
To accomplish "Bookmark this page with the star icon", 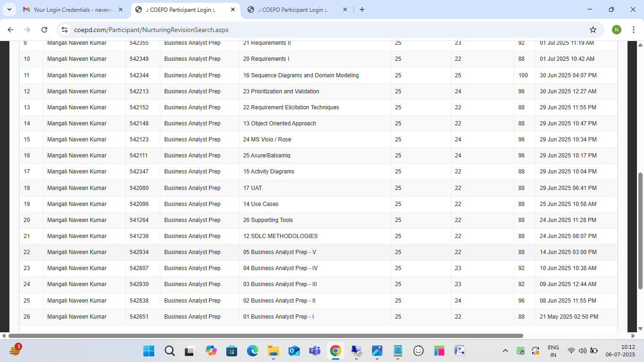I will click(593, 30).
